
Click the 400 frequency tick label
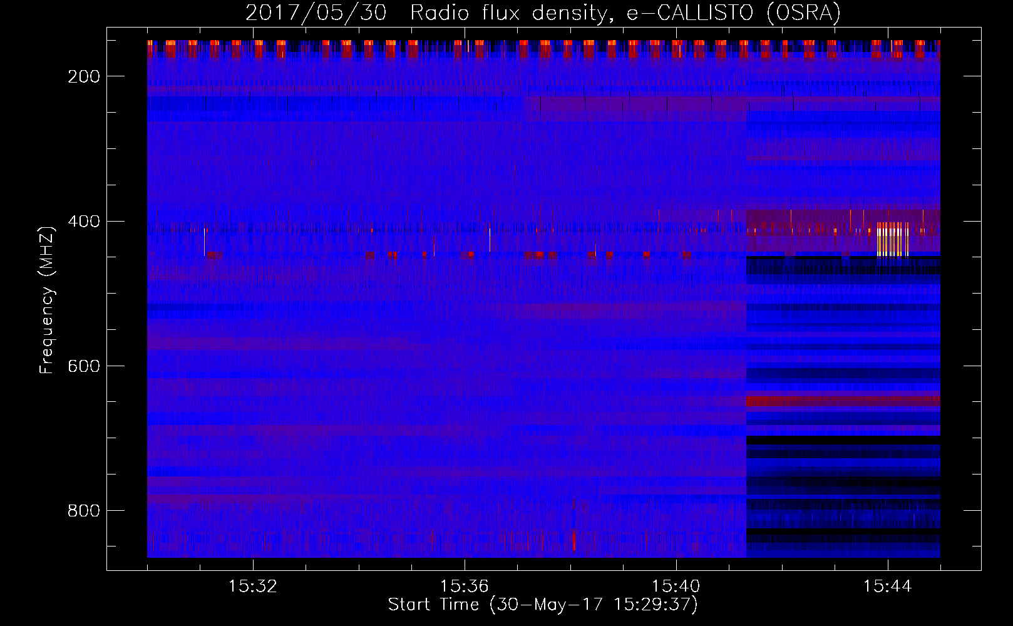pyautogui.click(x=84, y=221)
